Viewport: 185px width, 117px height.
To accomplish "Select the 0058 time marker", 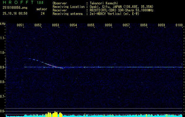I will pyautogui.click(x=144, y=25).
